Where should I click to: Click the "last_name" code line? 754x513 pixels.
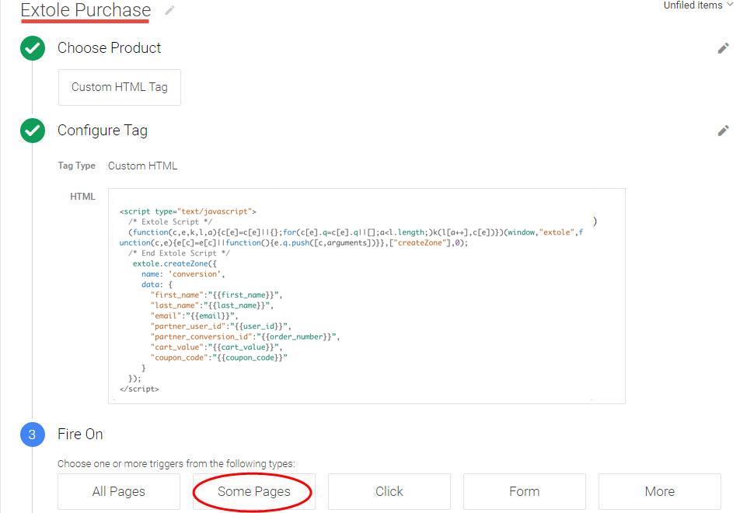[212, 305]
